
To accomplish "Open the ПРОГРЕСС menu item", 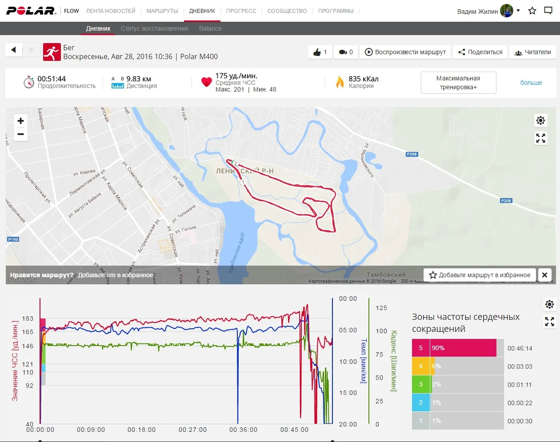I will (241, 11).
